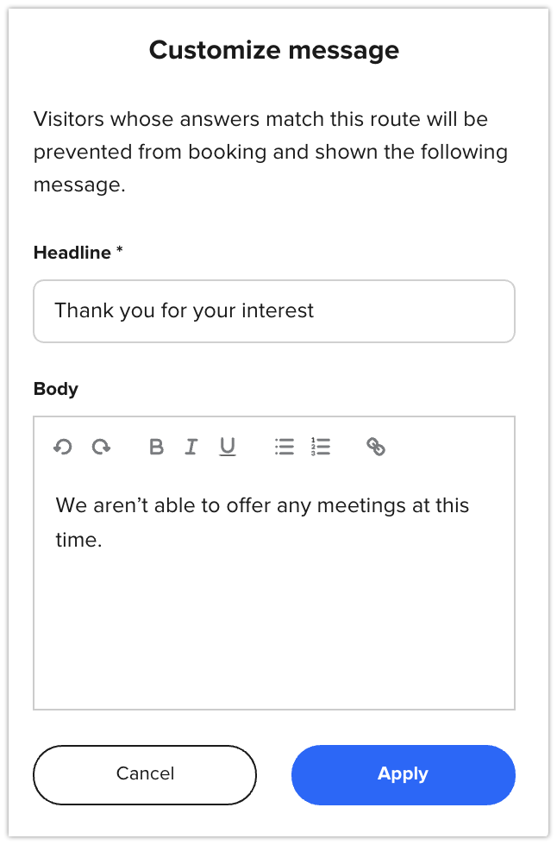The width and height of the screenshot is (557, 845).
Task: Insert a hyperlink in the body
Action: (376, 447)
